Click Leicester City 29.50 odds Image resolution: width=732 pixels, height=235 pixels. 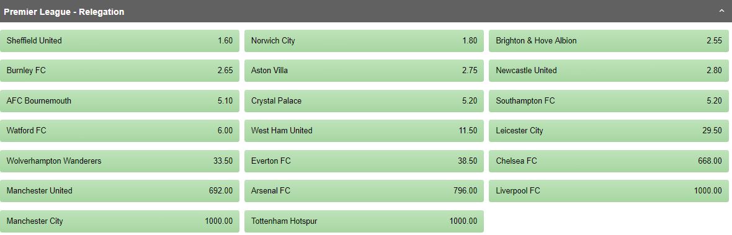click(609, 131)
